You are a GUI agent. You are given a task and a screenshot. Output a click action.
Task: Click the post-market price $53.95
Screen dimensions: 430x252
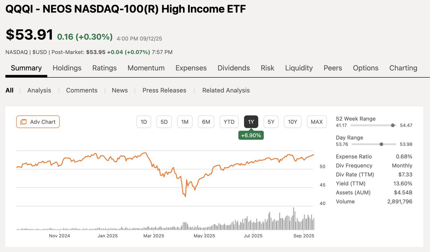click(96, 52)
